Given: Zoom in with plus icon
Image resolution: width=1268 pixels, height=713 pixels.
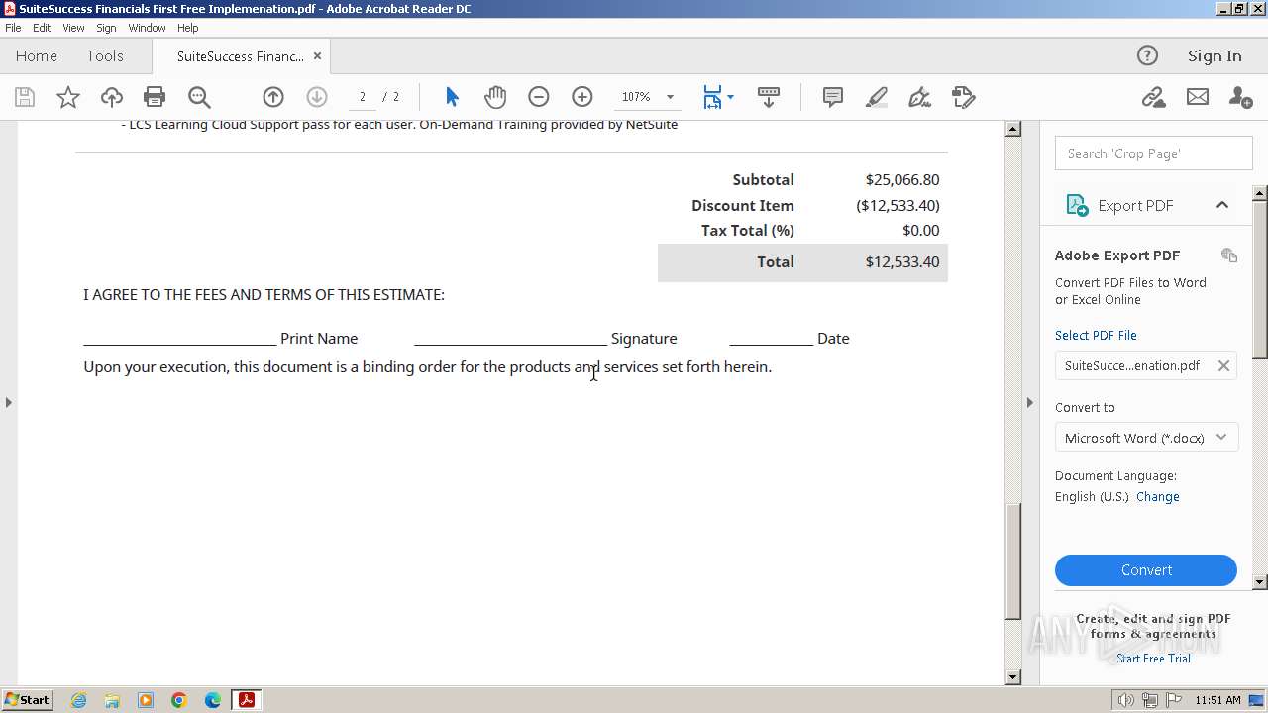Looking at the screenshot, I should tap(582, 97).
